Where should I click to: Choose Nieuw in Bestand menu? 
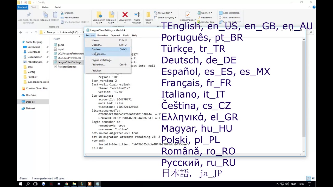tap(108, 40)
